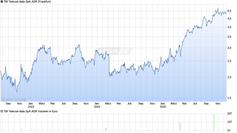Click the Jan. 2023 time axis label
237x133 pixels.
tap(31, 105)
